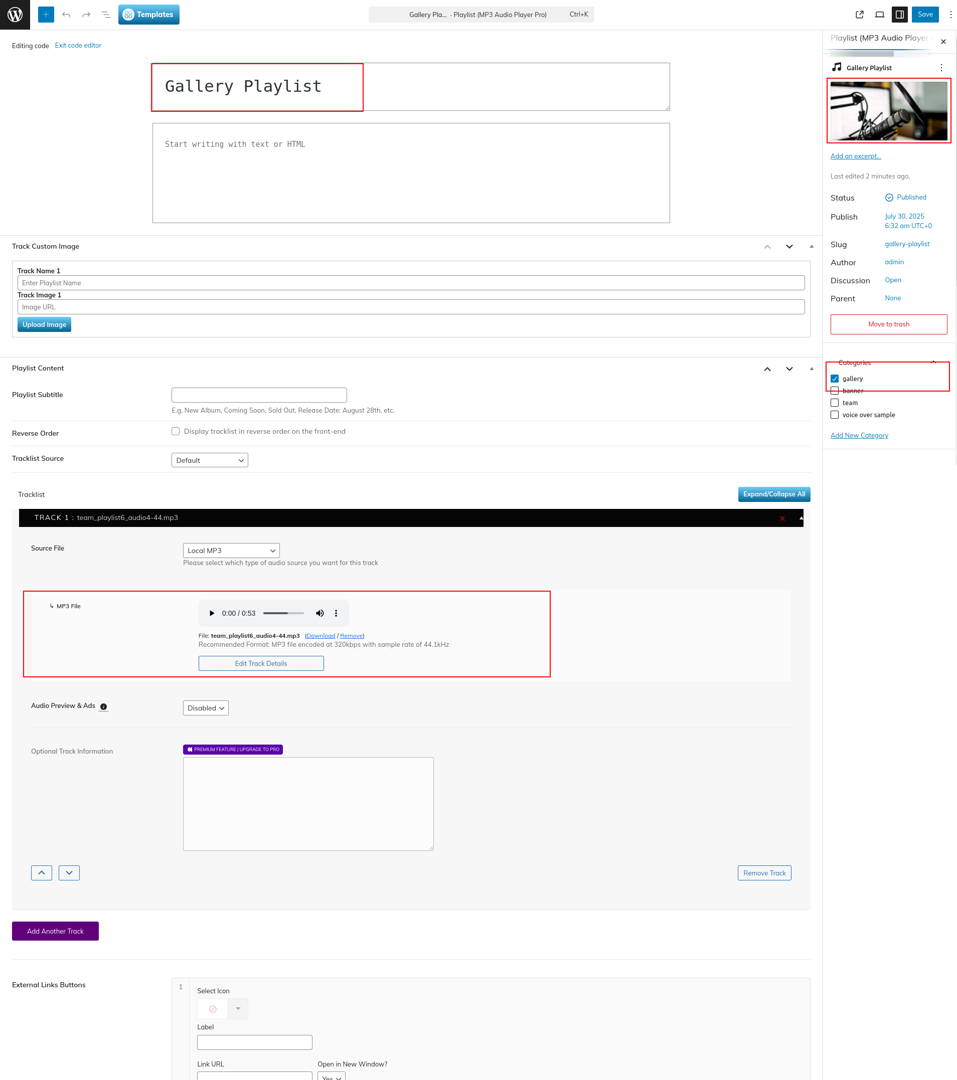Click the Add Another Track button
The image size is (957, 1080).
click(x=55, y=931)
